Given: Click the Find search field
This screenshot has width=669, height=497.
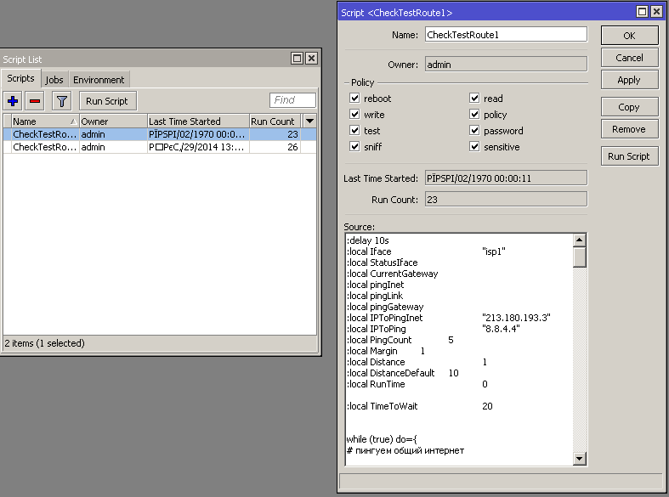Looking at the screenshot, I should (x=292, y=100).
